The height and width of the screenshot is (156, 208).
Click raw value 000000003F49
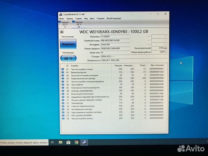(x=157, y=84)
